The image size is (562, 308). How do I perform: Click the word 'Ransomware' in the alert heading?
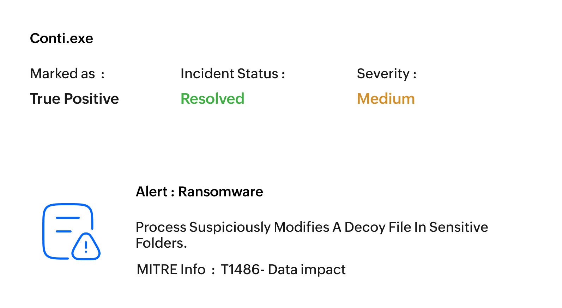(220, 192)
